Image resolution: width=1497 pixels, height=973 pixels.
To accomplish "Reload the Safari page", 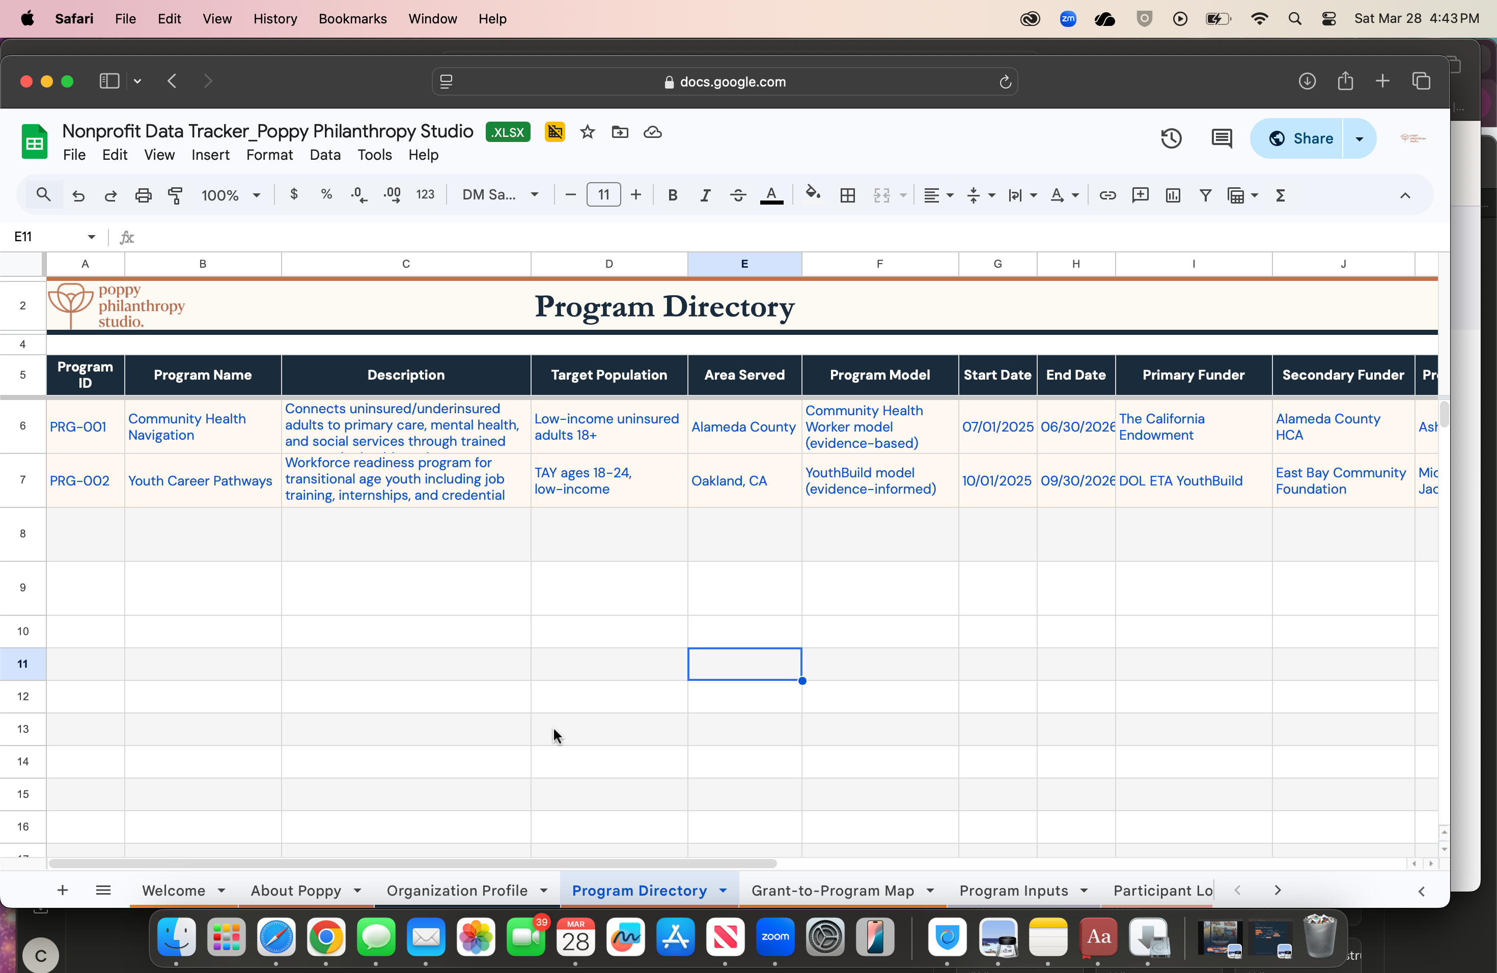I will [x=1005, y=82].
